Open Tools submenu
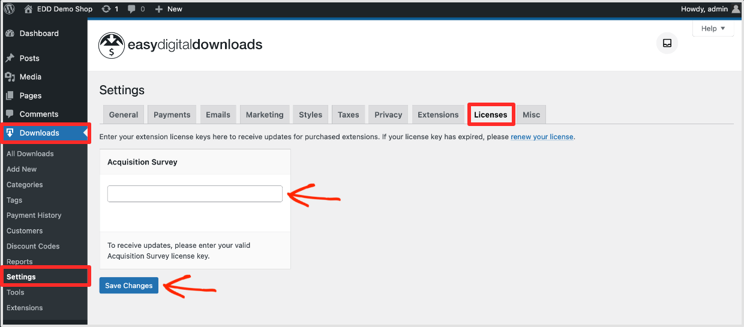 (x=16, y=293)
